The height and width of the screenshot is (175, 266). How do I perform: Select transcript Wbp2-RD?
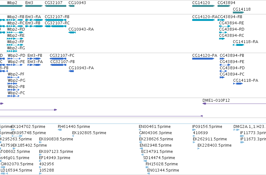pyautogui.click(x=15, y=32)
